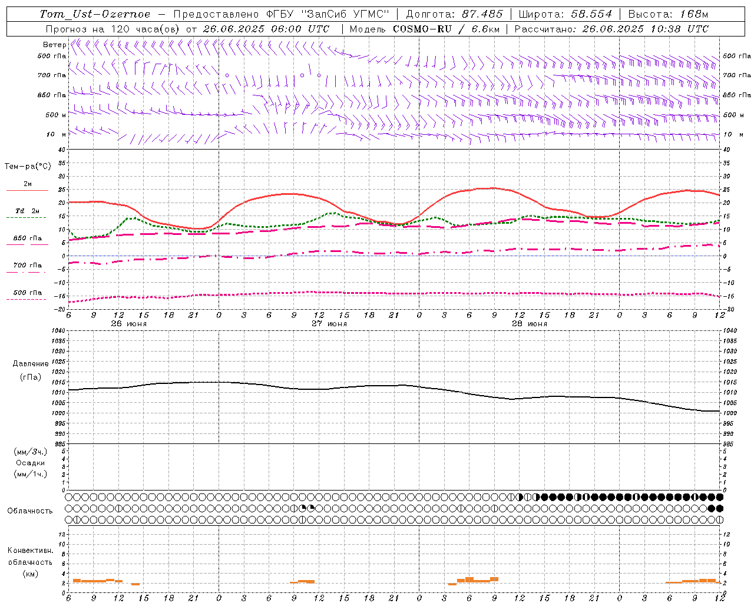The width and height of the screenshot is (754, 603).
Task: Select the Осадки precipitation label
Action: click(31, 463)
